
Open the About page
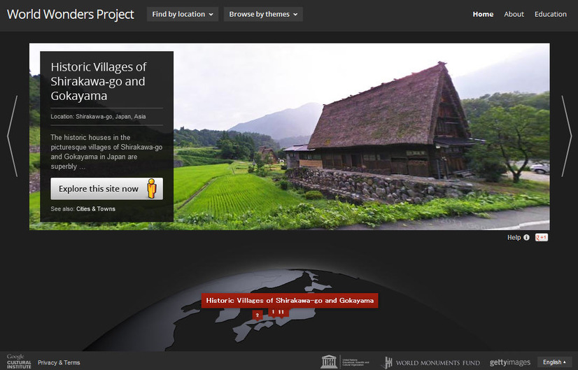click(514, 15)
